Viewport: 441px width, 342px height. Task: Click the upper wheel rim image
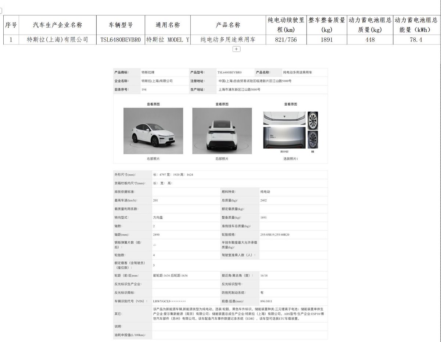click(x=313, y=121)
